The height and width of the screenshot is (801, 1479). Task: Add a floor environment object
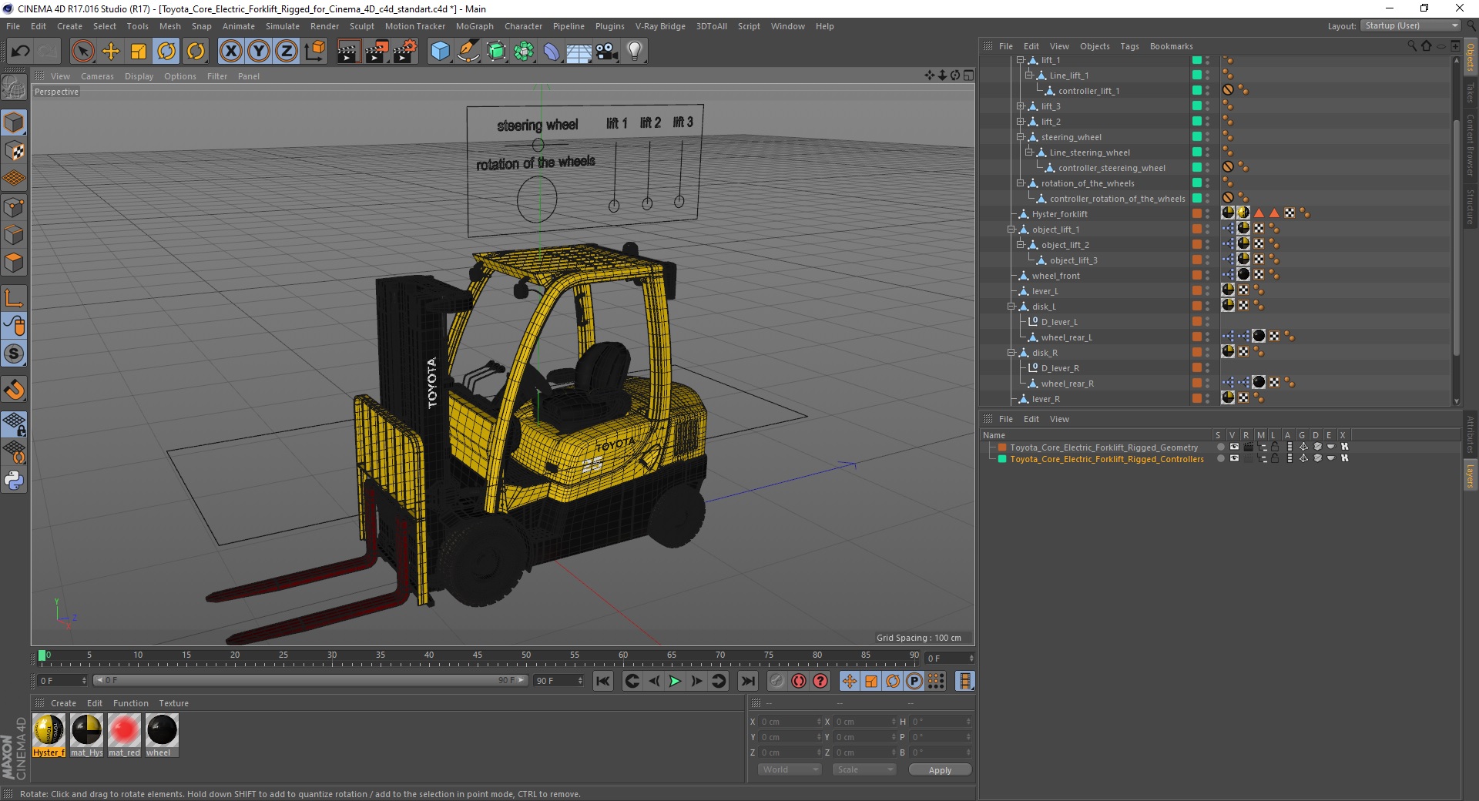coord(579,52)
